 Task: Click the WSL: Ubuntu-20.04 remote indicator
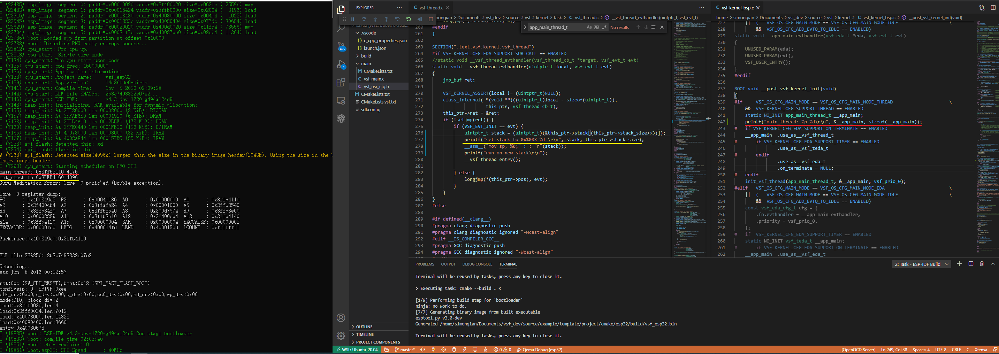(x=357, y=350)
